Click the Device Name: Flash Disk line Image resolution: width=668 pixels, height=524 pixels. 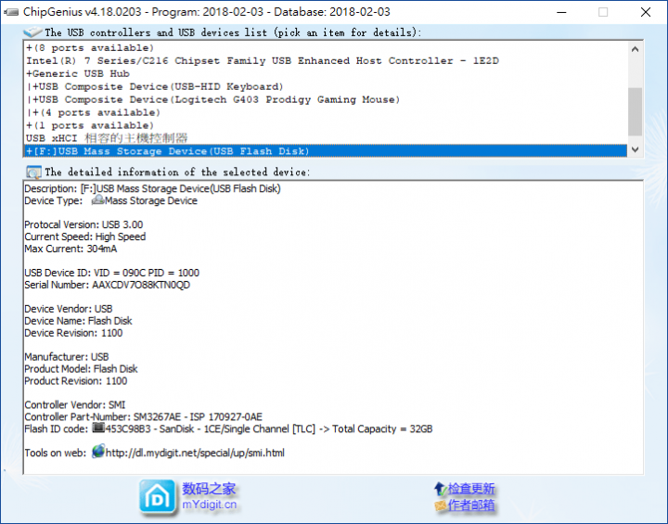[78, 320]
